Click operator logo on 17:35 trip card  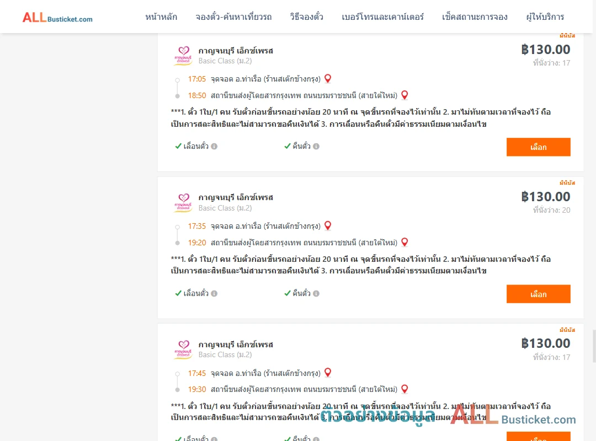pyautogui.click(x=183, y=203)
